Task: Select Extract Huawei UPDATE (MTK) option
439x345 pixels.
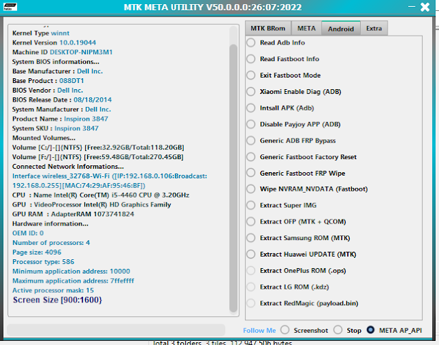Action: pyautogui.click(x=302, y=254)
